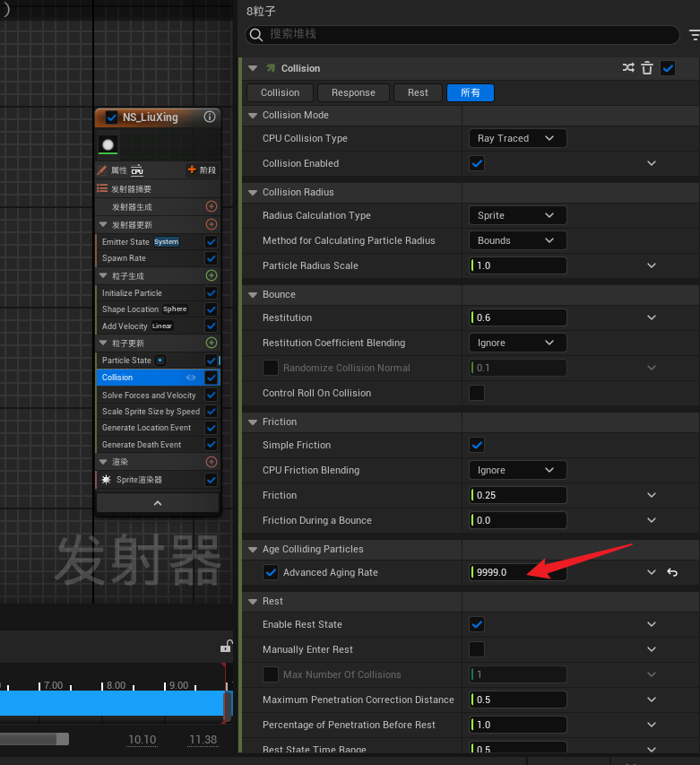
Task: Uncheck Collision Enabled
Action: [x=477, y=163]
